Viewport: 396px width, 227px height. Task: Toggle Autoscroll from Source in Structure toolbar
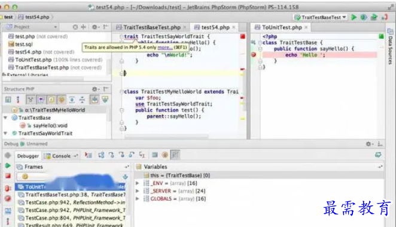coord(105,99)
